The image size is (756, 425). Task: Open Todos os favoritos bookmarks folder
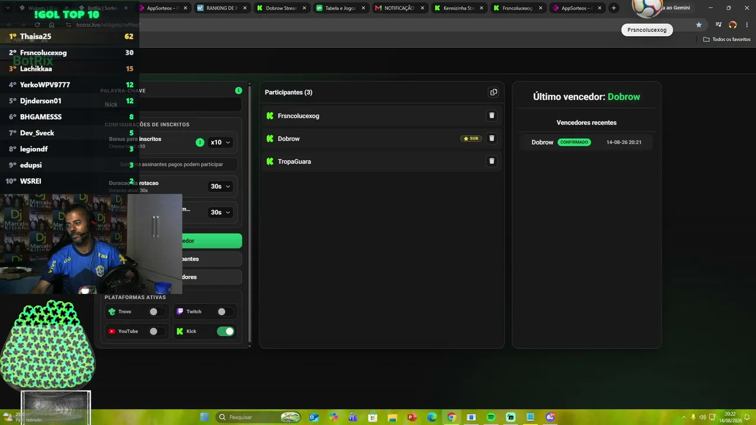[726, 40]
